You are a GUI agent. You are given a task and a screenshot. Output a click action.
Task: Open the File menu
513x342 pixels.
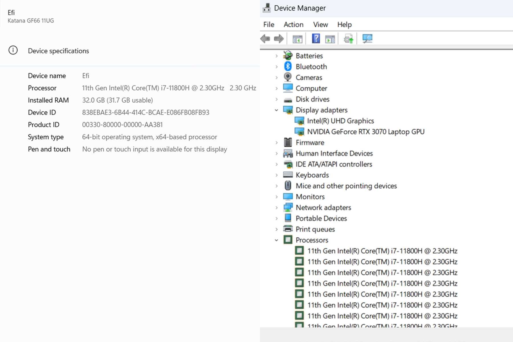click(269, 25)
